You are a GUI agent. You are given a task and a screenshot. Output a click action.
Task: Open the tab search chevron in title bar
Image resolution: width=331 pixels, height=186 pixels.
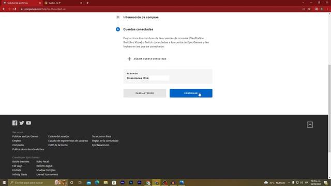303,3
